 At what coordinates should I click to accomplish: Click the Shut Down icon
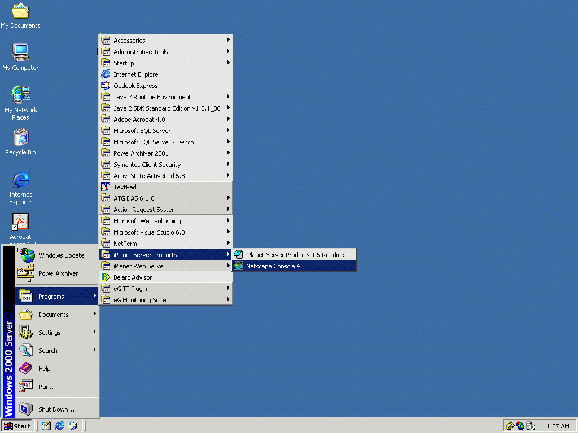pyautogui.click(x=26, y=409)
